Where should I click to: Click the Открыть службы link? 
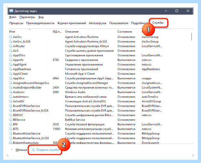click(x=48, y=150)
